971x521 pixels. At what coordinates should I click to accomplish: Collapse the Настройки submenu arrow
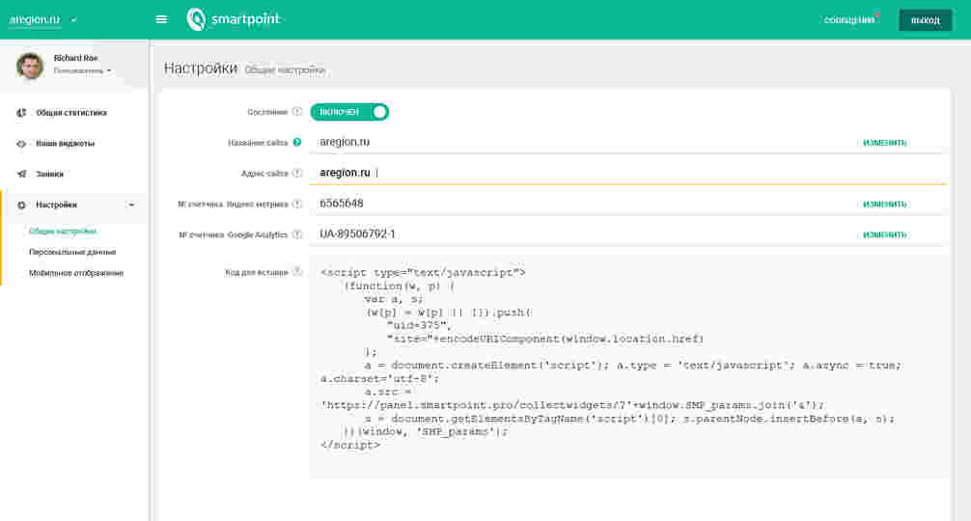tap(130, 205)
